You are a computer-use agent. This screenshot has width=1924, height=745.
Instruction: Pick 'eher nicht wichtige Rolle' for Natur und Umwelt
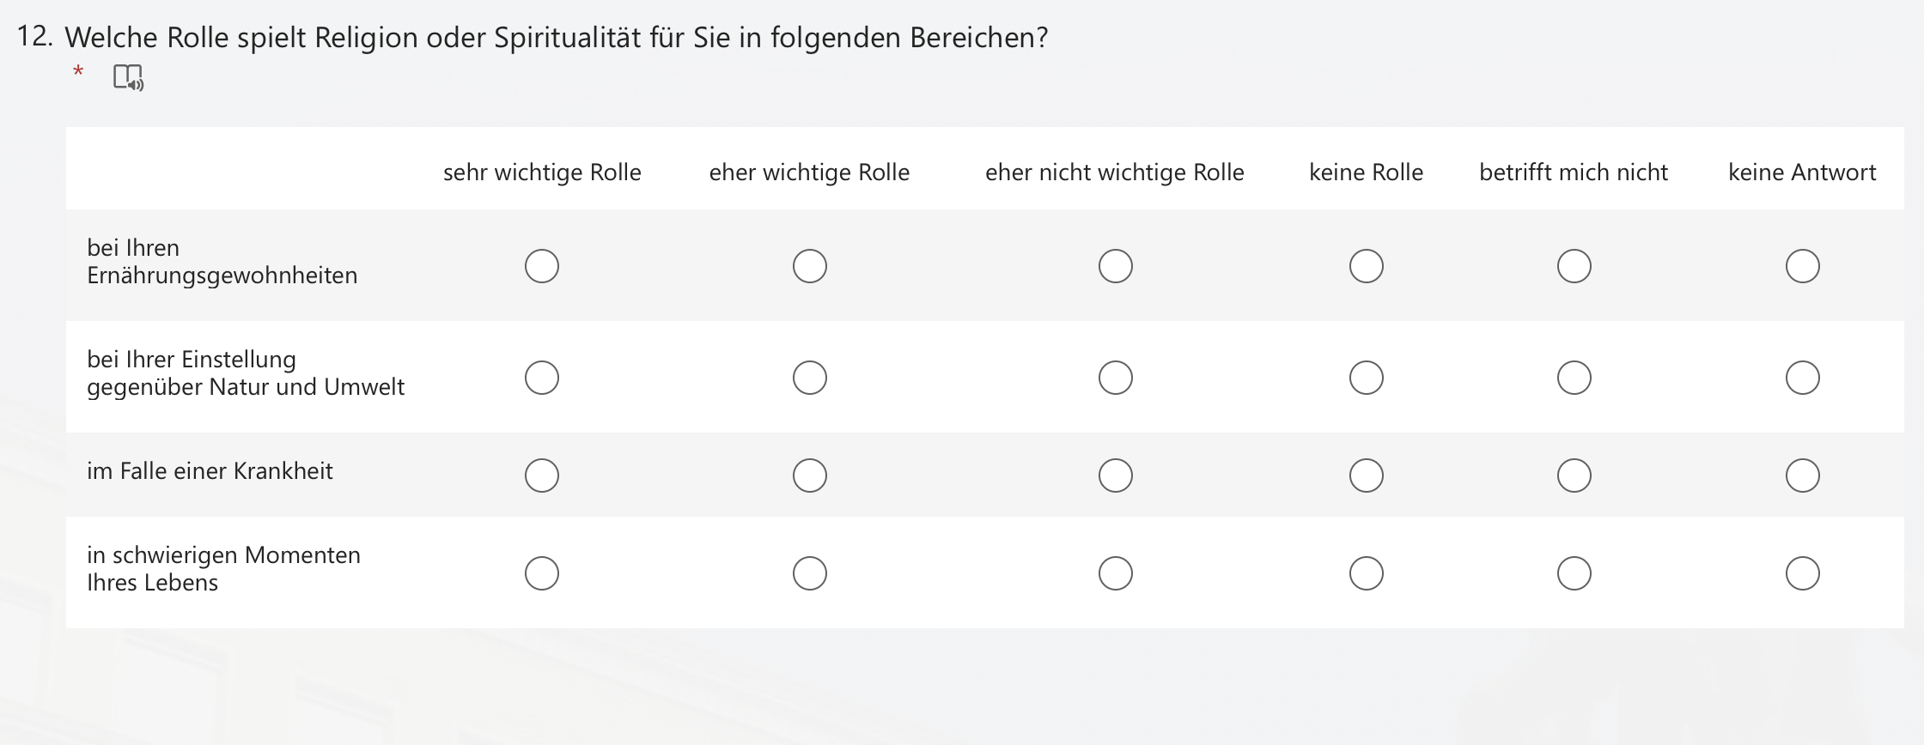(1116, 378)
